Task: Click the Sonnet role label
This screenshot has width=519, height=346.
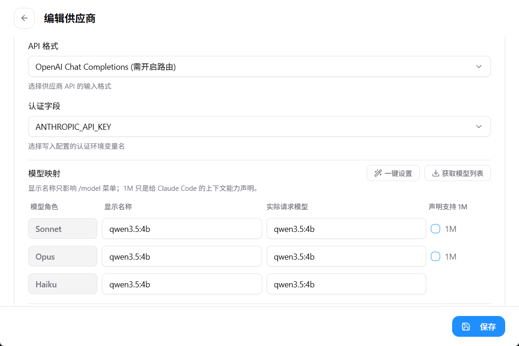Action: click(x=63, y=229)
